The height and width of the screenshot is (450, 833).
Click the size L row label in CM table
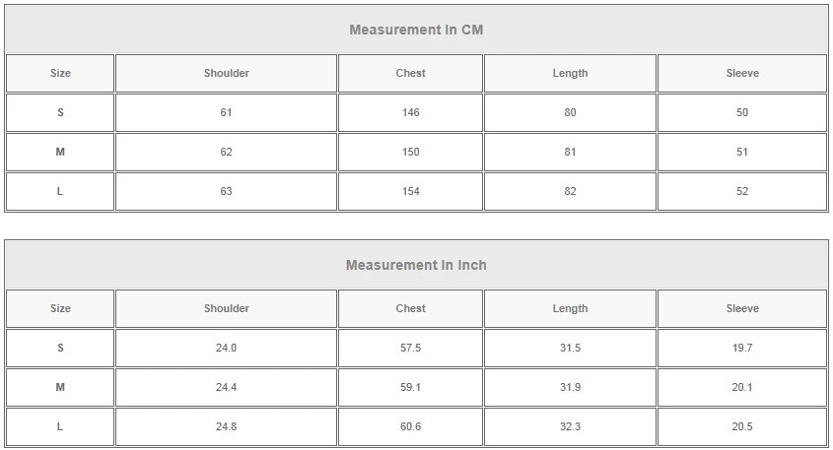click(x=60, y=191)
